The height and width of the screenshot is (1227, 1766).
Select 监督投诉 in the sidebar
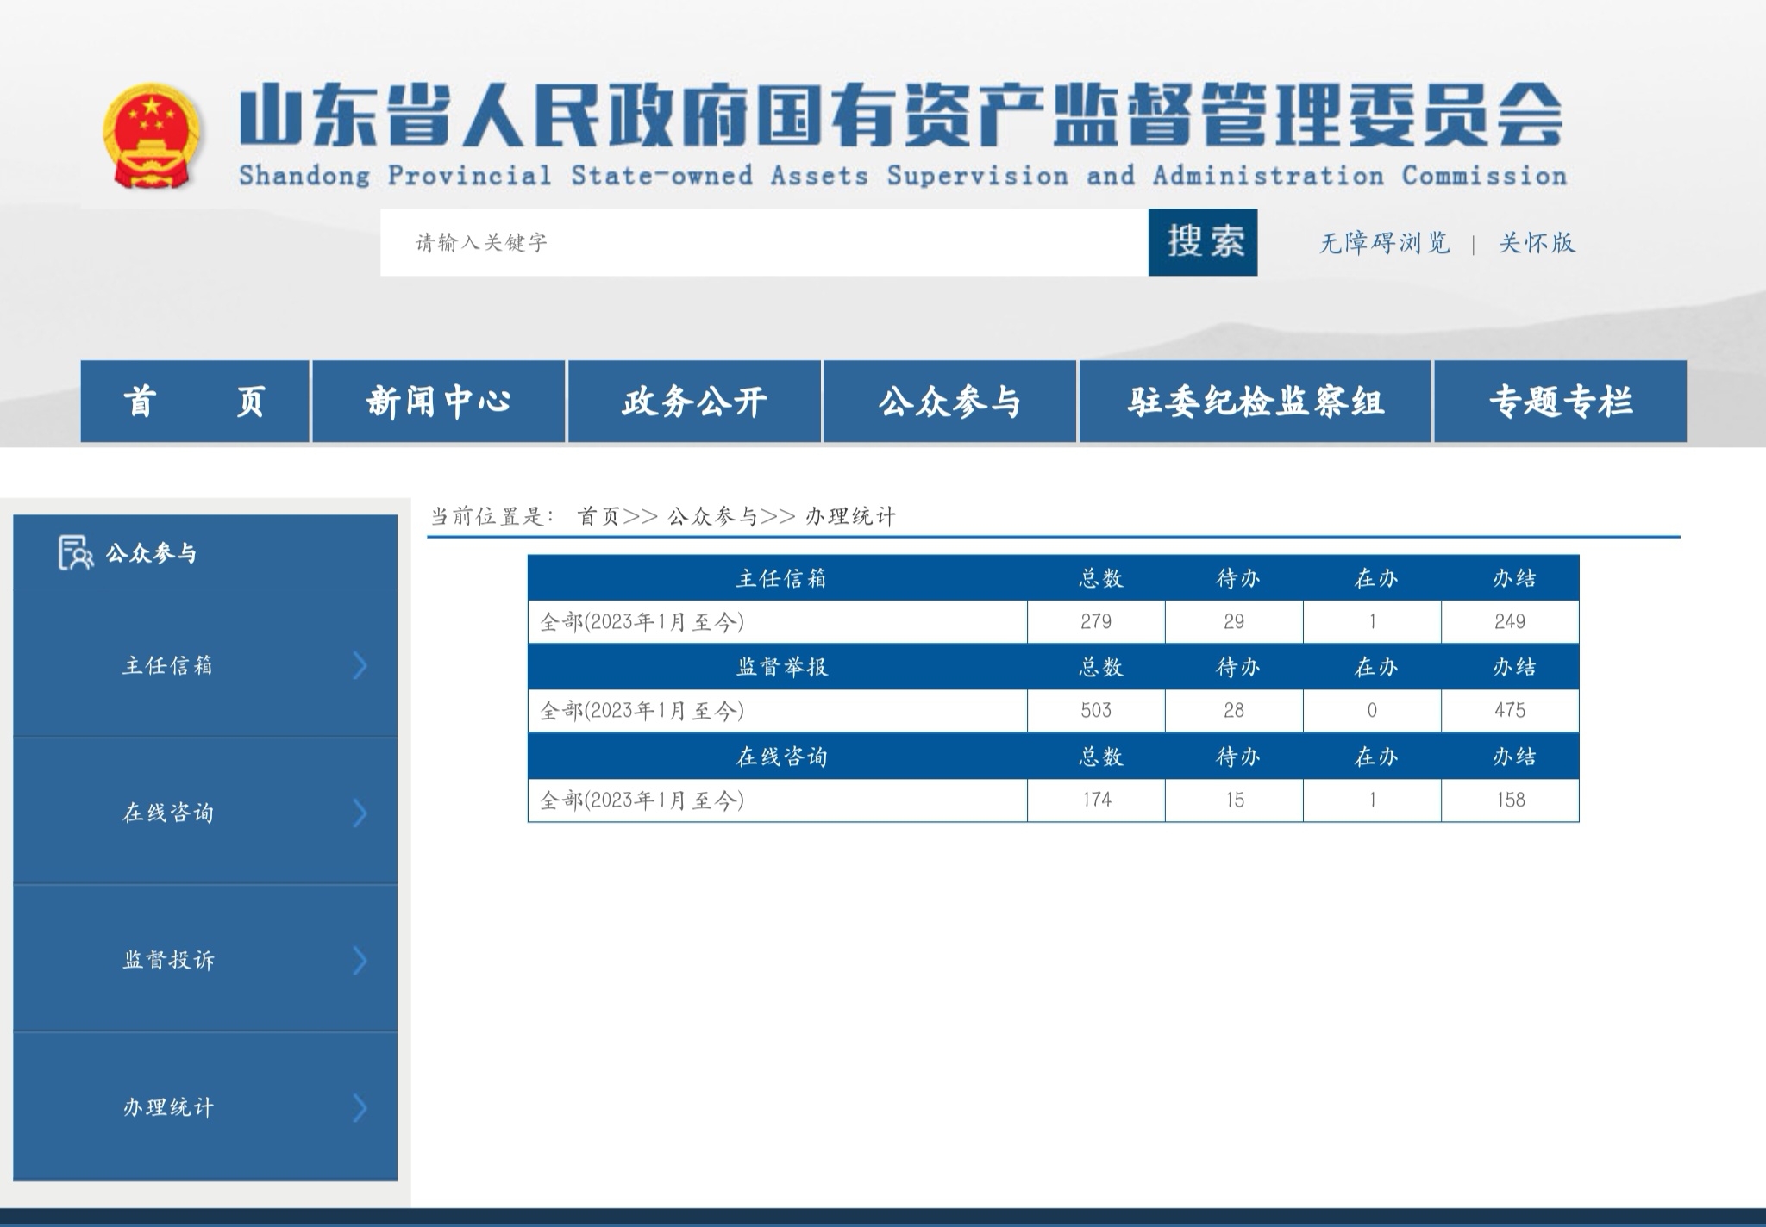click(x=168, y=960)
